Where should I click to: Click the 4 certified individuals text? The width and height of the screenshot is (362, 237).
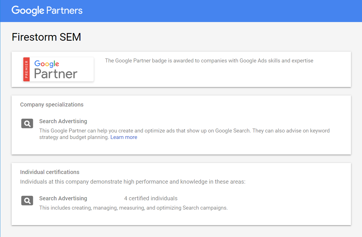pos(151,198)
